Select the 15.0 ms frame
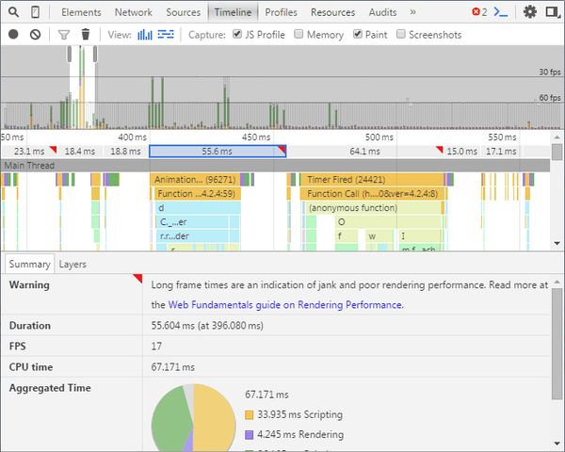The width and height of the screenshot is (565, 452). 462,152
